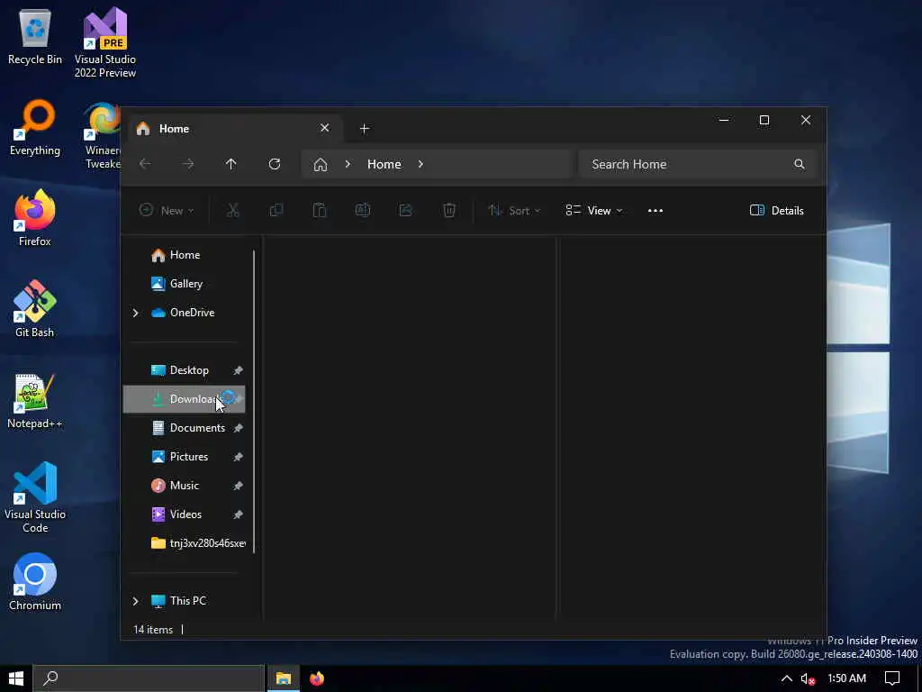Viewport: 922px width, 692px height.
Task: Click the navigation pane scrollbar
Action: pyautogui.click(x=254, y=401)
